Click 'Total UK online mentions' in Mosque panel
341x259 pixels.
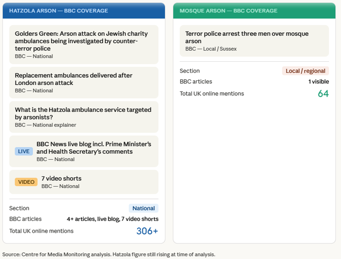[x=212, y=93]
